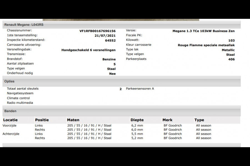250x166 pixels.
Task: Click the Achterzijde location cell
Action: click(x=11, y=134)
